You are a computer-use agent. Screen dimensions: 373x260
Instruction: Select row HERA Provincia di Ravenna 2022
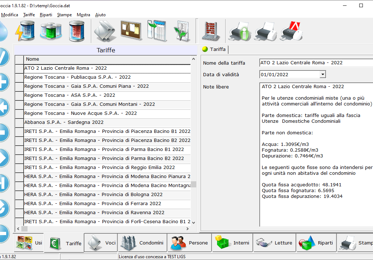point(107,213)
